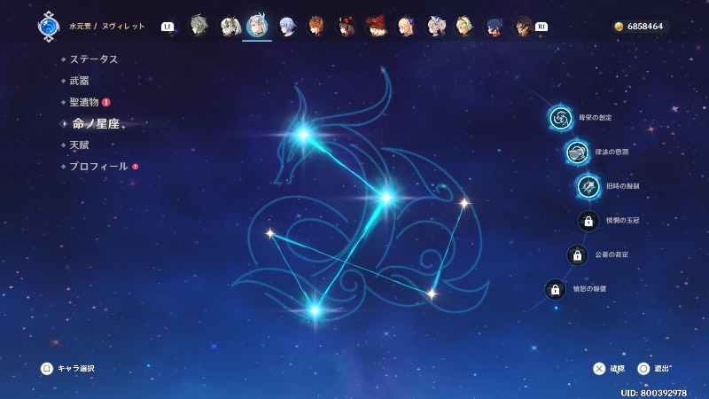Click the L1 previous-character button
This screenshot has width=709, height=399.
coord(167,27)
